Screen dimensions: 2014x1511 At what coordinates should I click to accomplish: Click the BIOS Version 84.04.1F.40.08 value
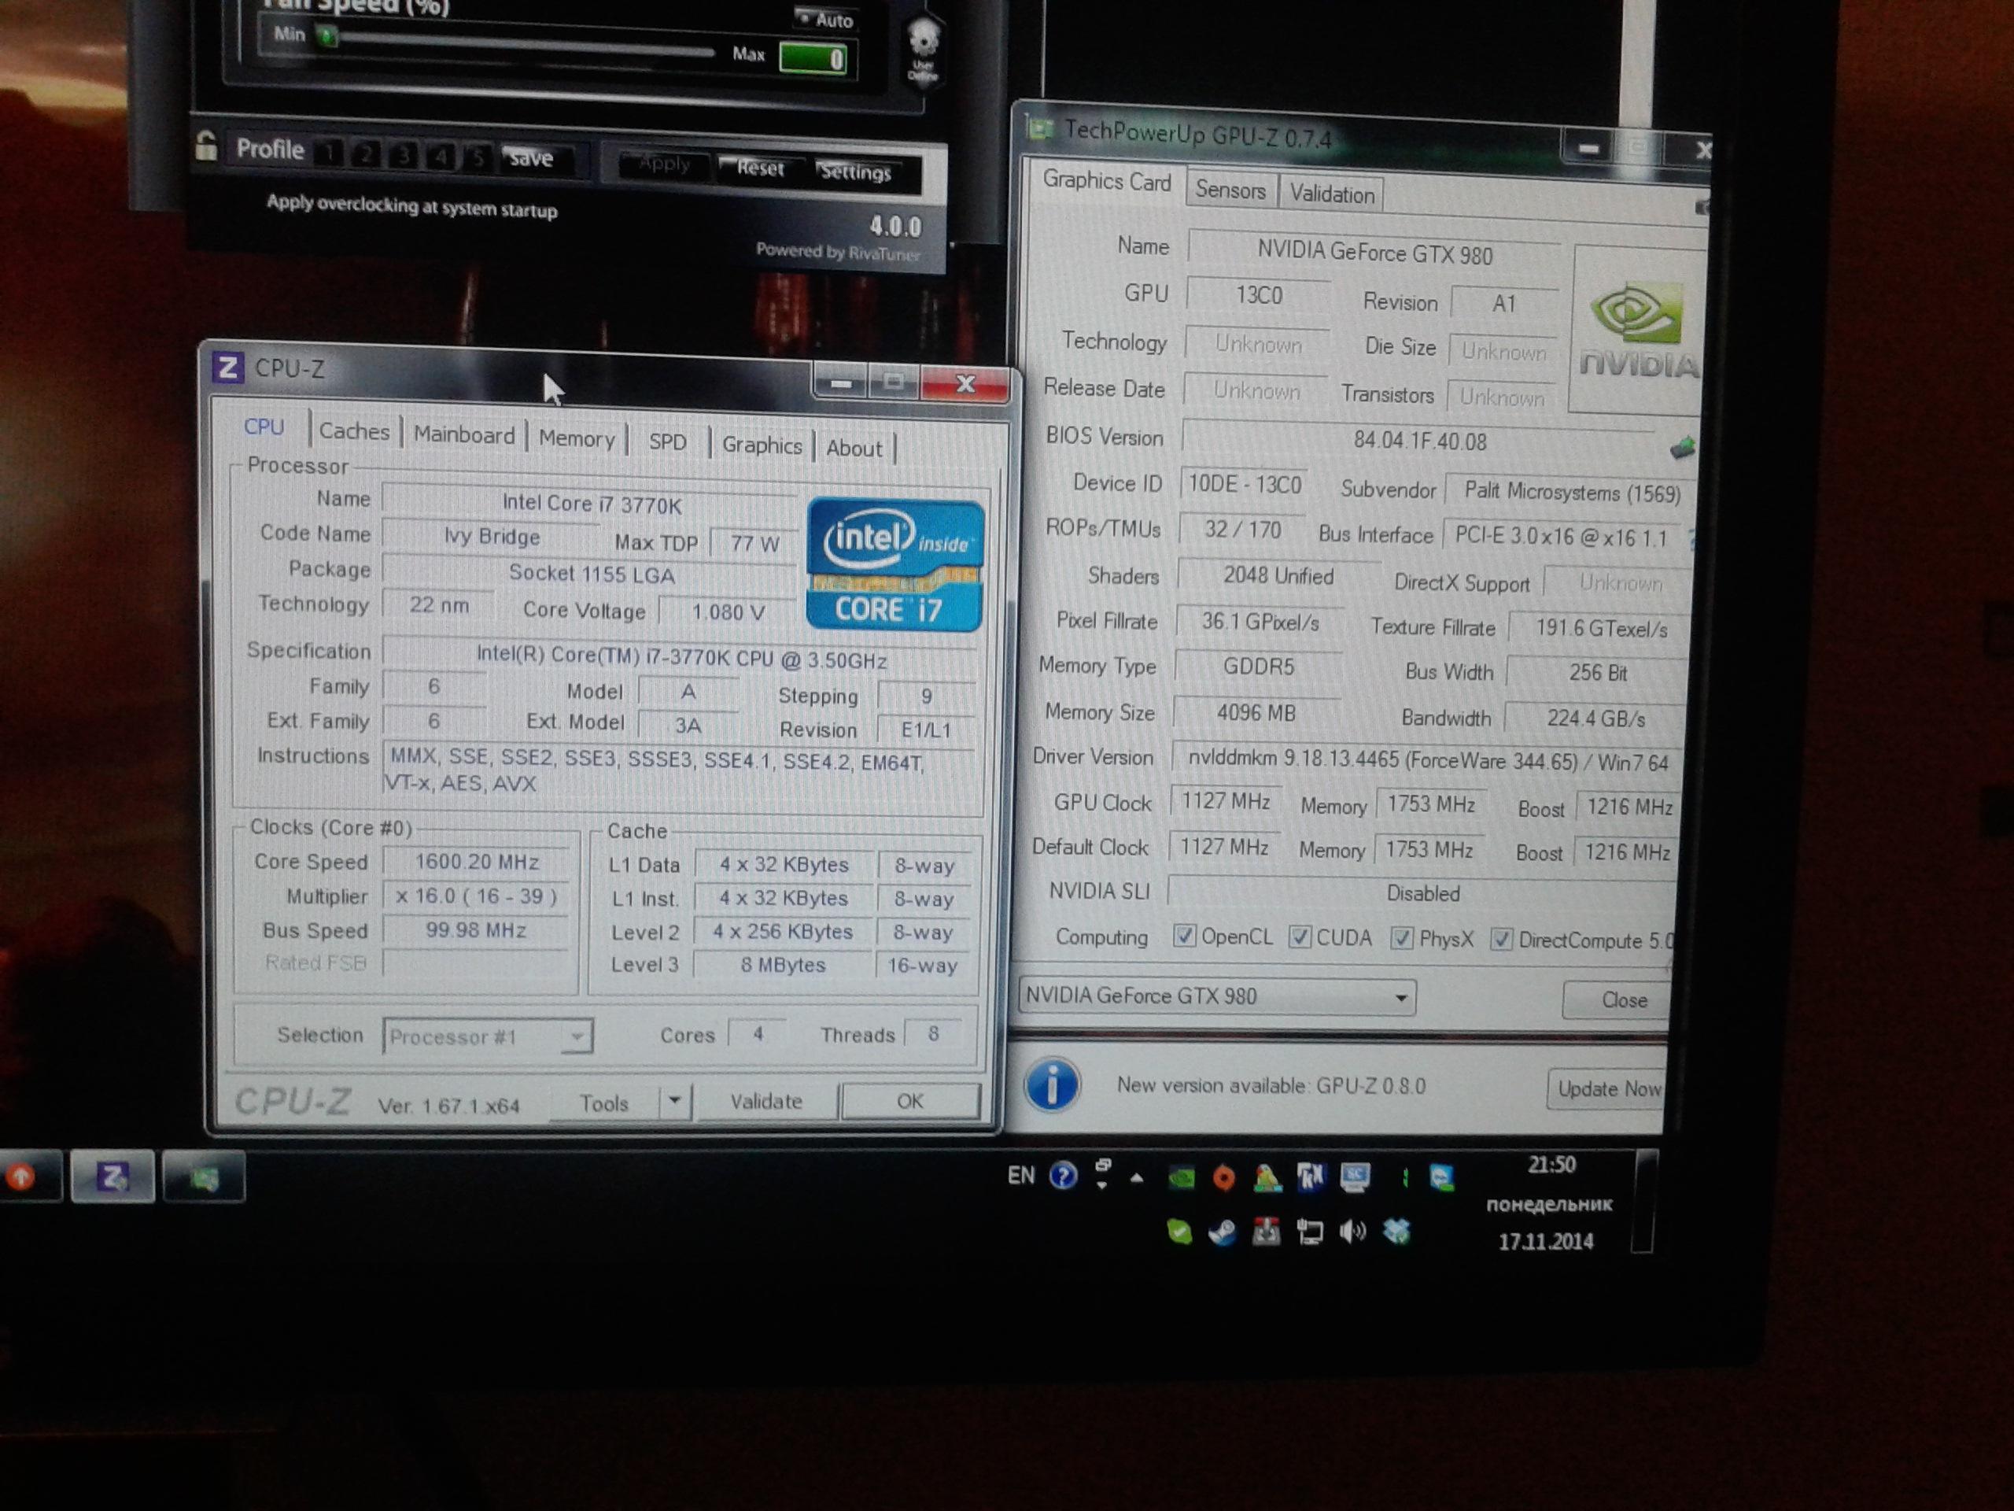pos(1420,441)
